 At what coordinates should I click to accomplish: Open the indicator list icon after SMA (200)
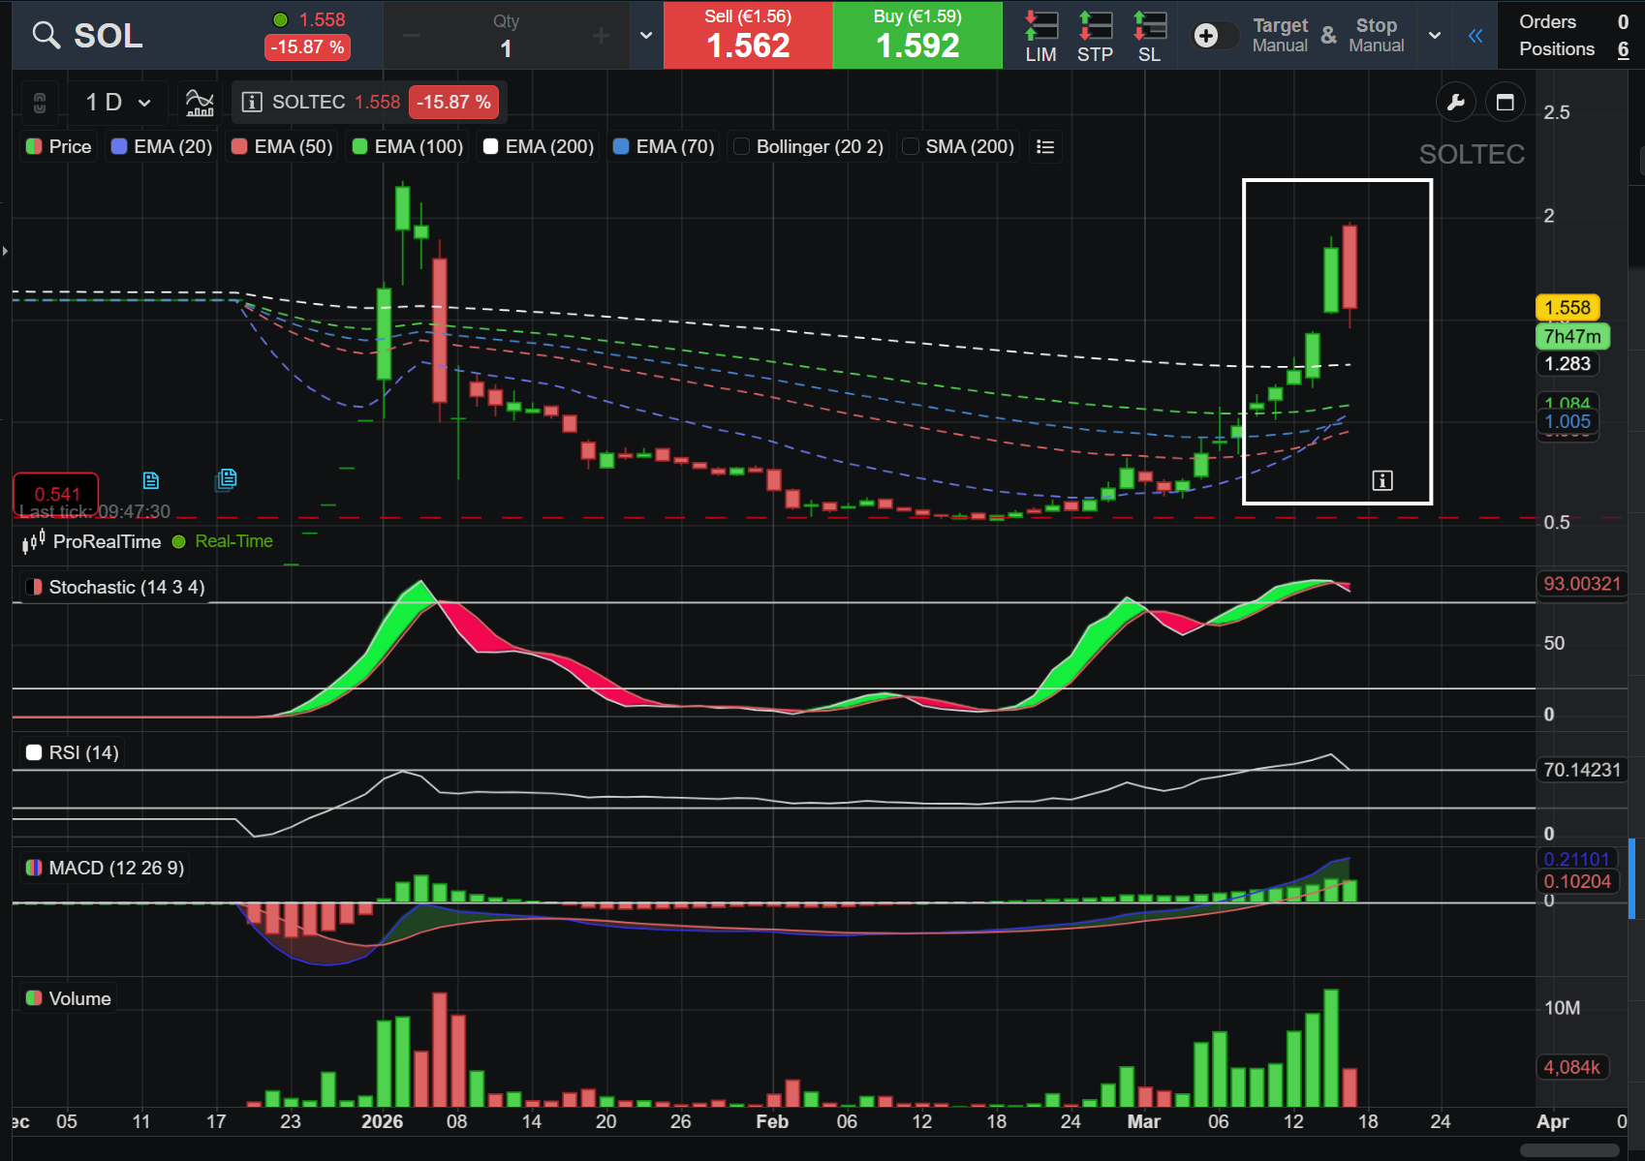coord(1044,146)
